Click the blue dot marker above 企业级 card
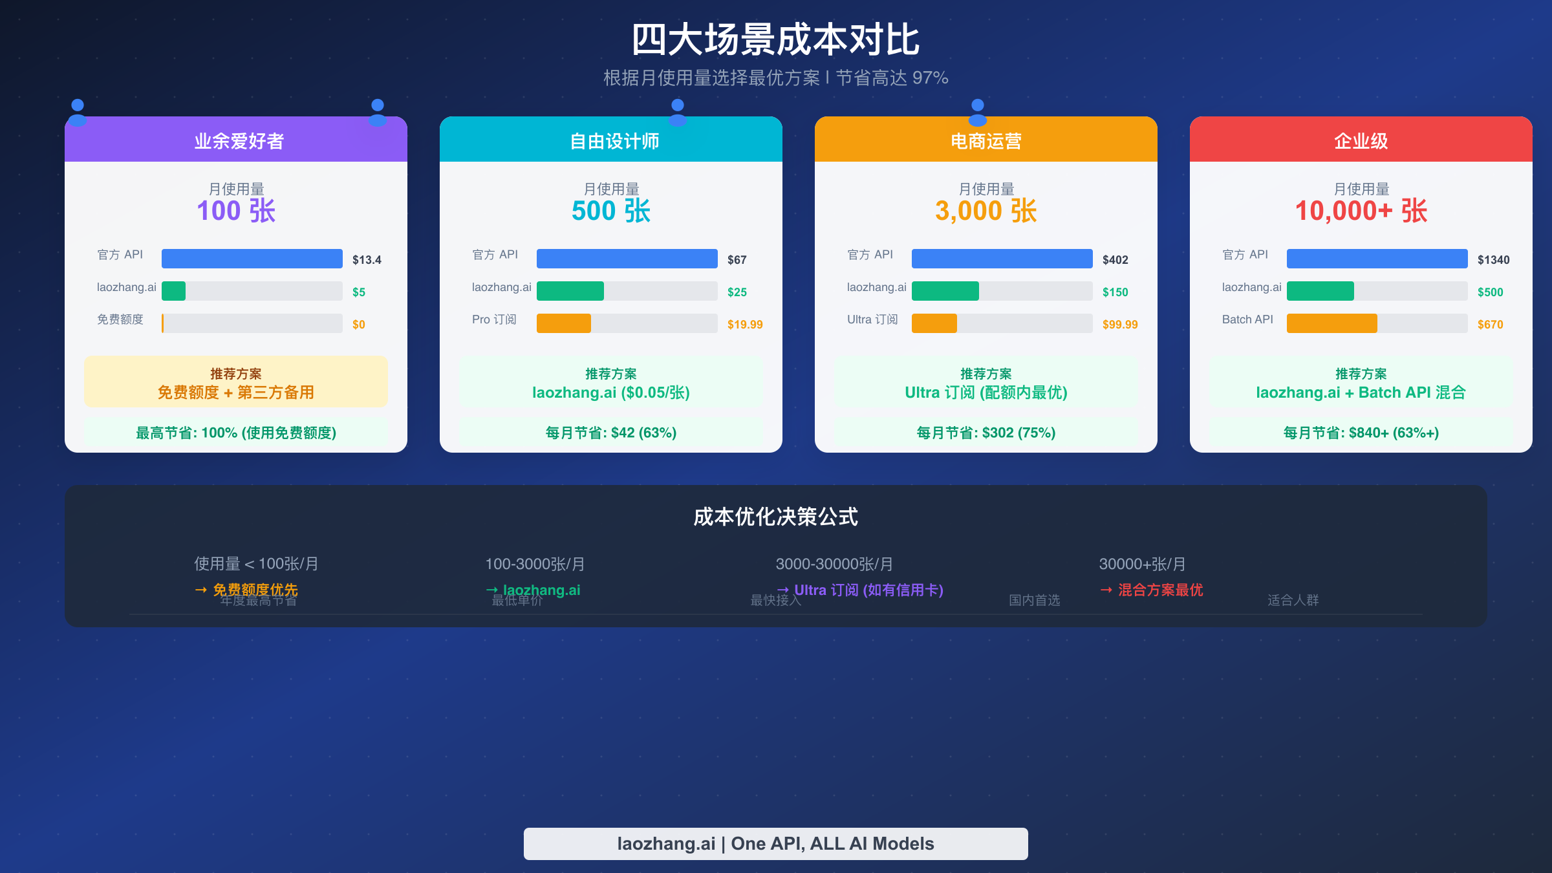 pyautogui.click(x=977, y=104)
